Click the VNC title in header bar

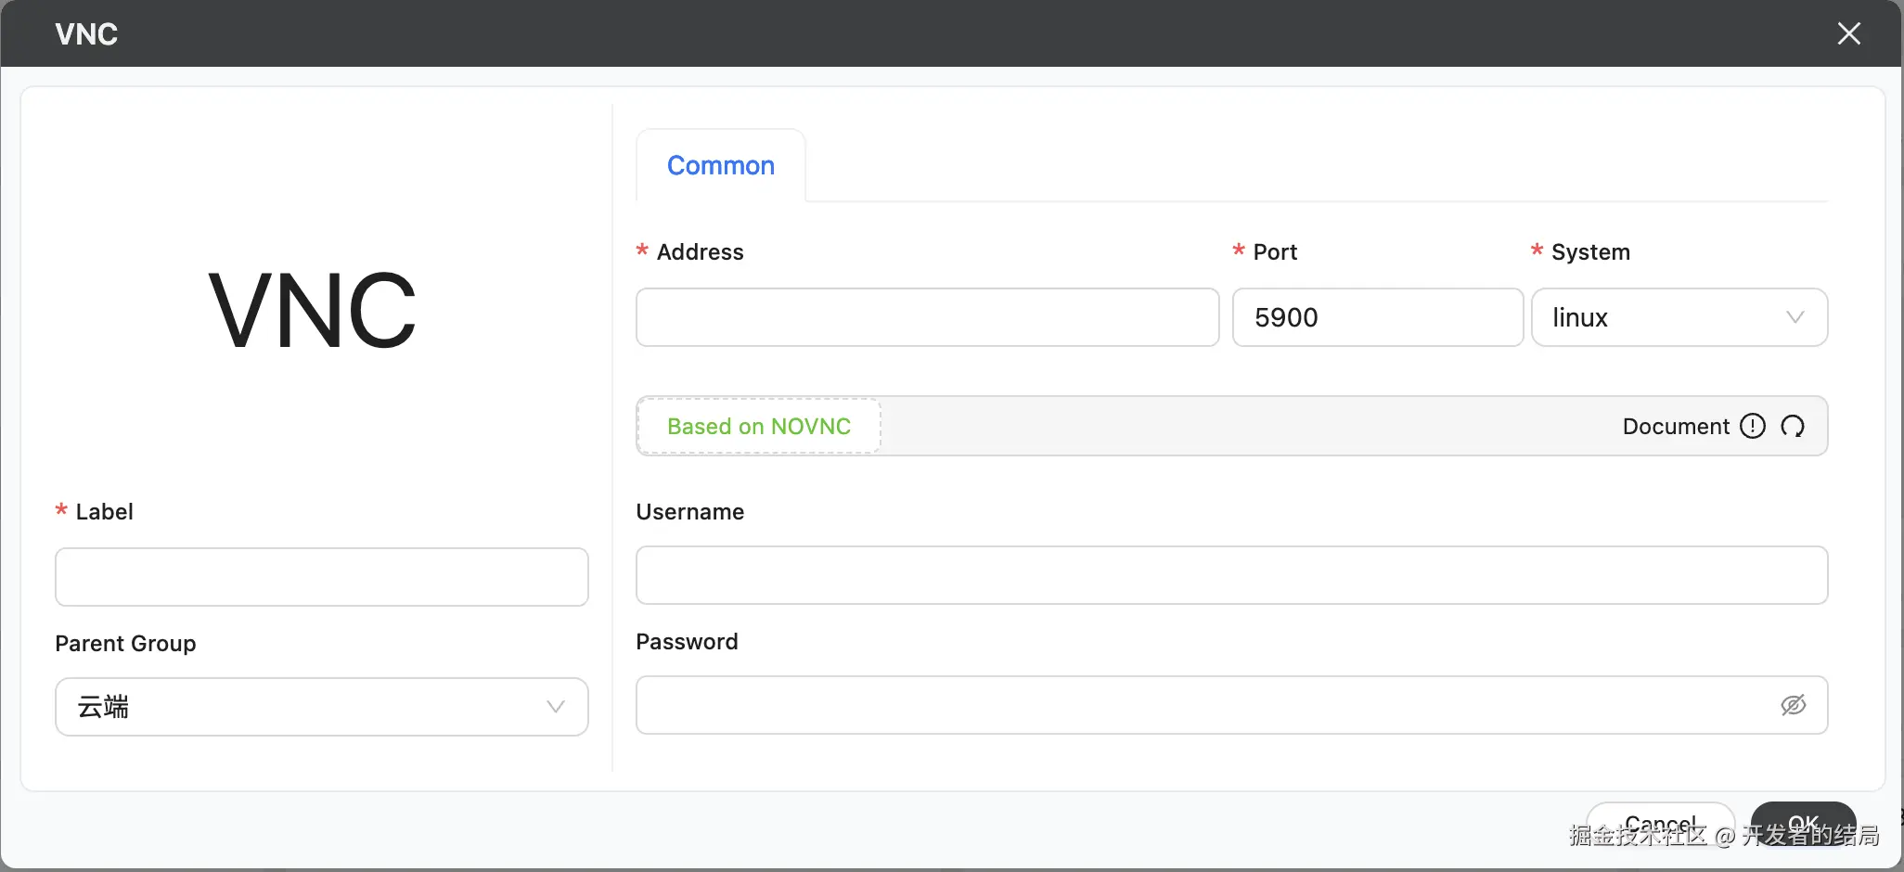86,34
